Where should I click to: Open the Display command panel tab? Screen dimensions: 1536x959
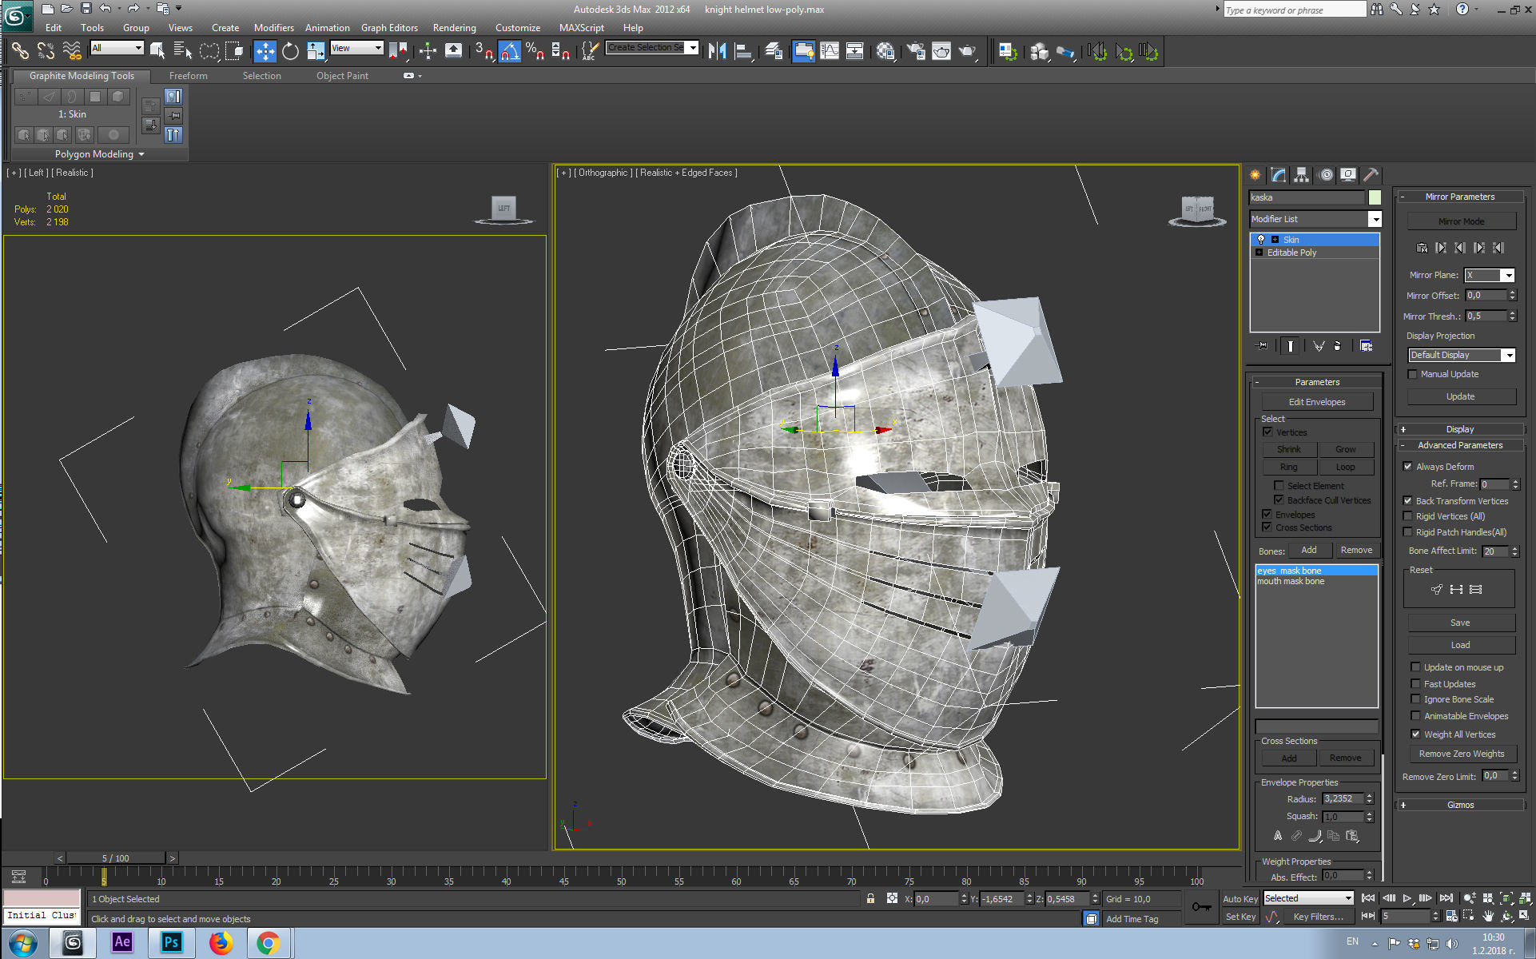tap(1348, 174)
